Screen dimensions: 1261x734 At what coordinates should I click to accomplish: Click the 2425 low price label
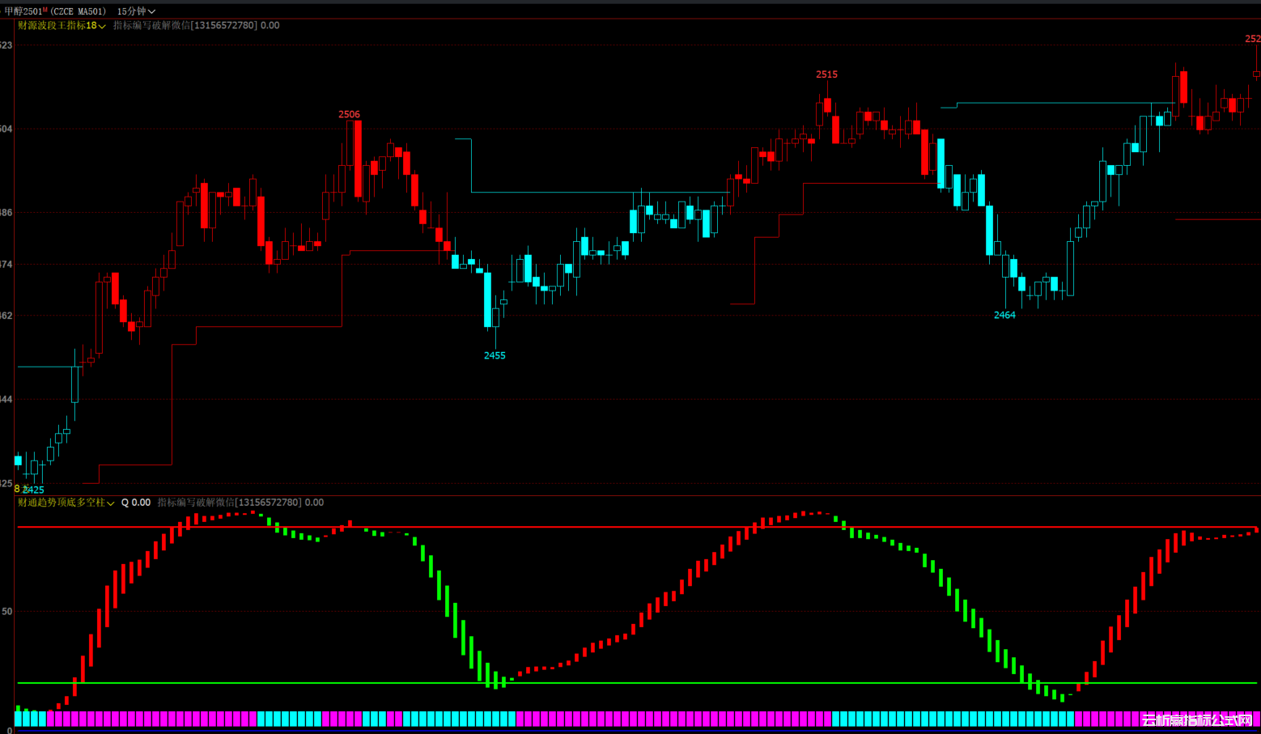(34, 490)
